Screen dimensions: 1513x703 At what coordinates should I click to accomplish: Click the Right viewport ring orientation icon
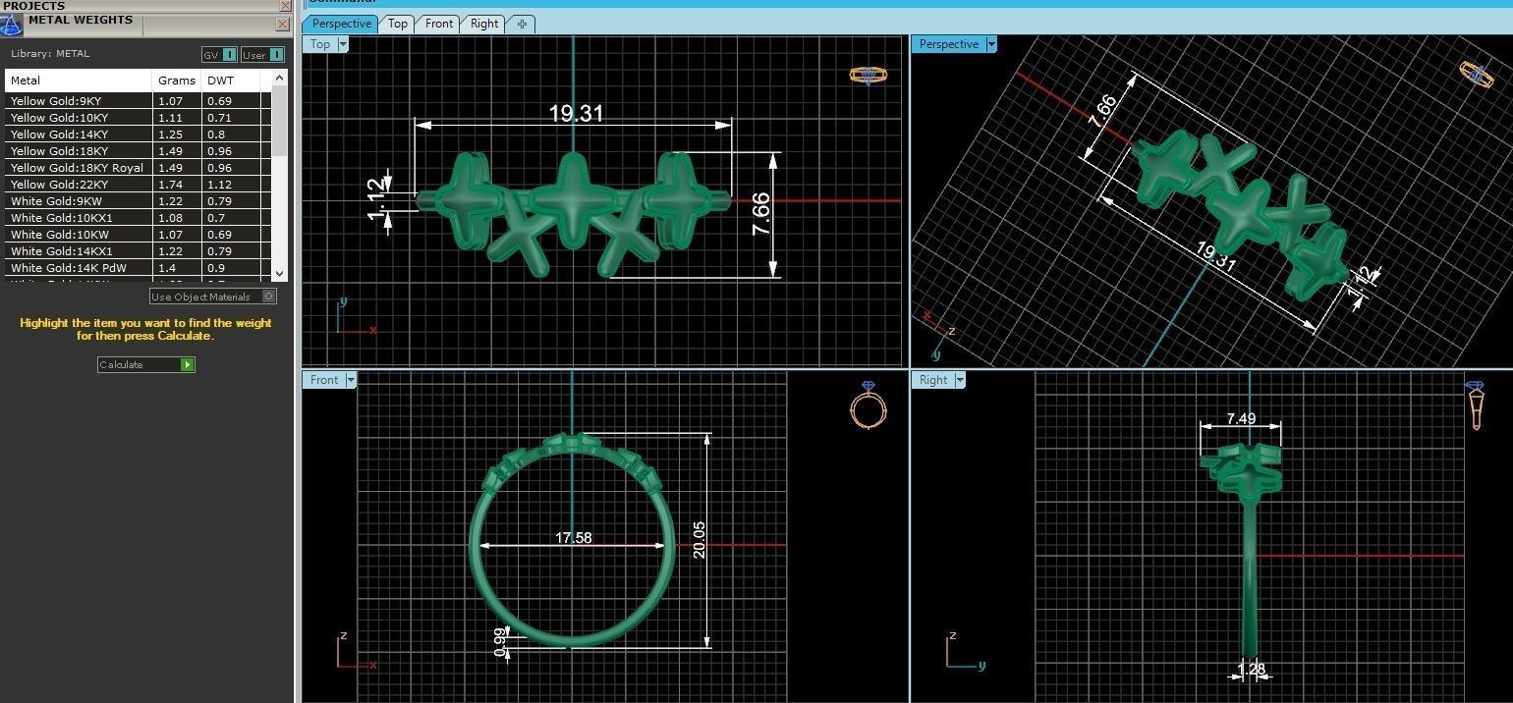click(x=1475, y=405)
